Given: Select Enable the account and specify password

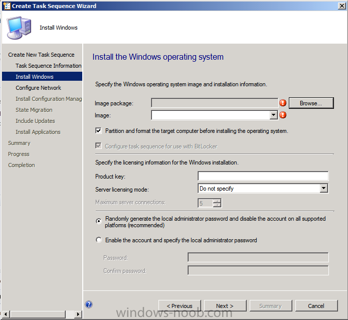Looking at the screenshot, I should [x=99, y=240].
